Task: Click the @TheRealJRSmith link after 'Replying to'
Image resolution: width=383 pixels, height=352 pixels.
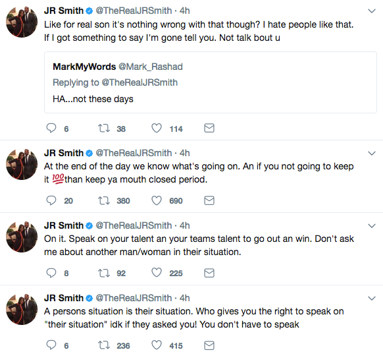Action: click(140, 82)
